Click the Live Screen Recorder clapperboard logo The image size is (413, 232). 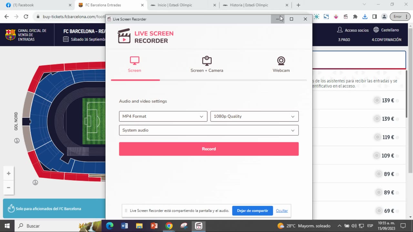coord(124,36)
